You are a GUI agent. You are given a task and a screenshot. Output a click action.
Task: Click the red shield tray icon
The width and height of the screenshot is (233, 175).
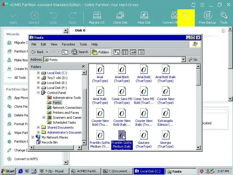coord(202,171)
